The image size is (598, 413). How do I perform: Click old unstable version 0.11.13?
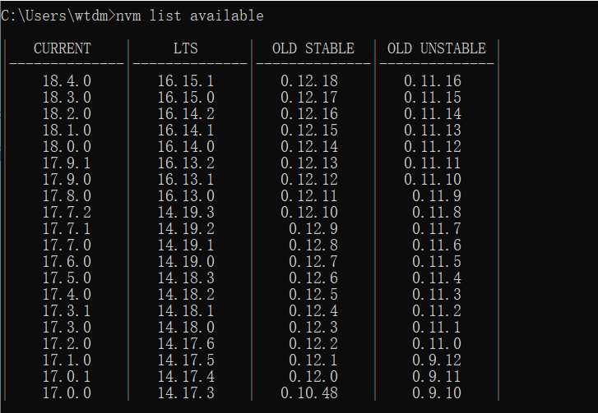[433, 130]
